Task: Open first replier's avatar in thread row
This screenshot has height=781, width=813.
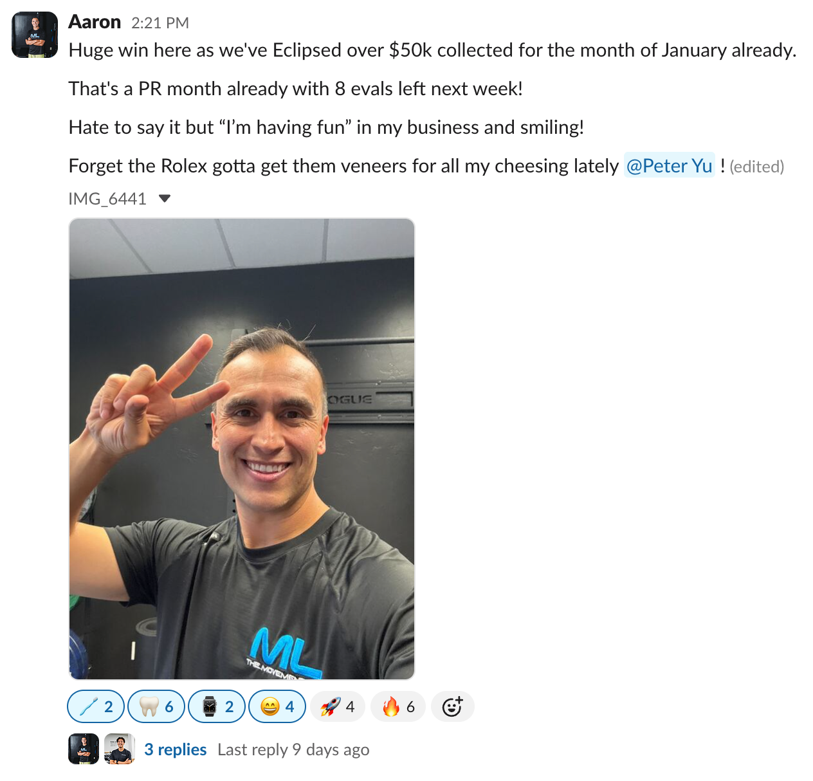Action: coord(84,749)
